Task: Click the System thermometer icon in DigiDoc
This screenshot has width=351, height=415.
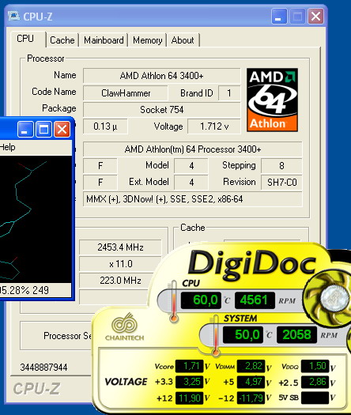Action: (216, 335)
